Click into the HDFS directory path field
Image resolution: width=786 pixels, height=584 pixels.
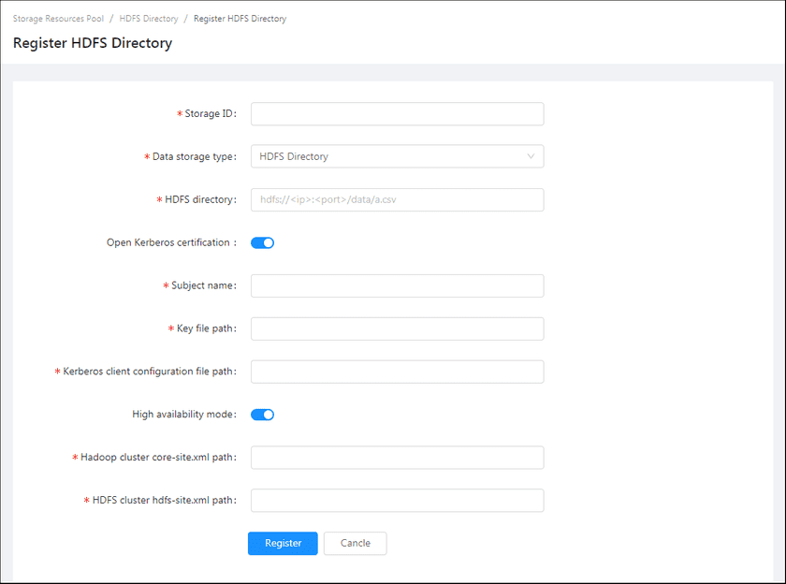[397, 199]
